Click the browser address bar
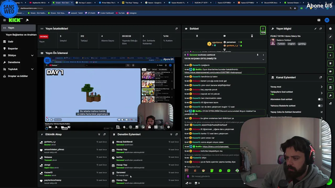Screen dimensions: 335x188 point(154,8)
